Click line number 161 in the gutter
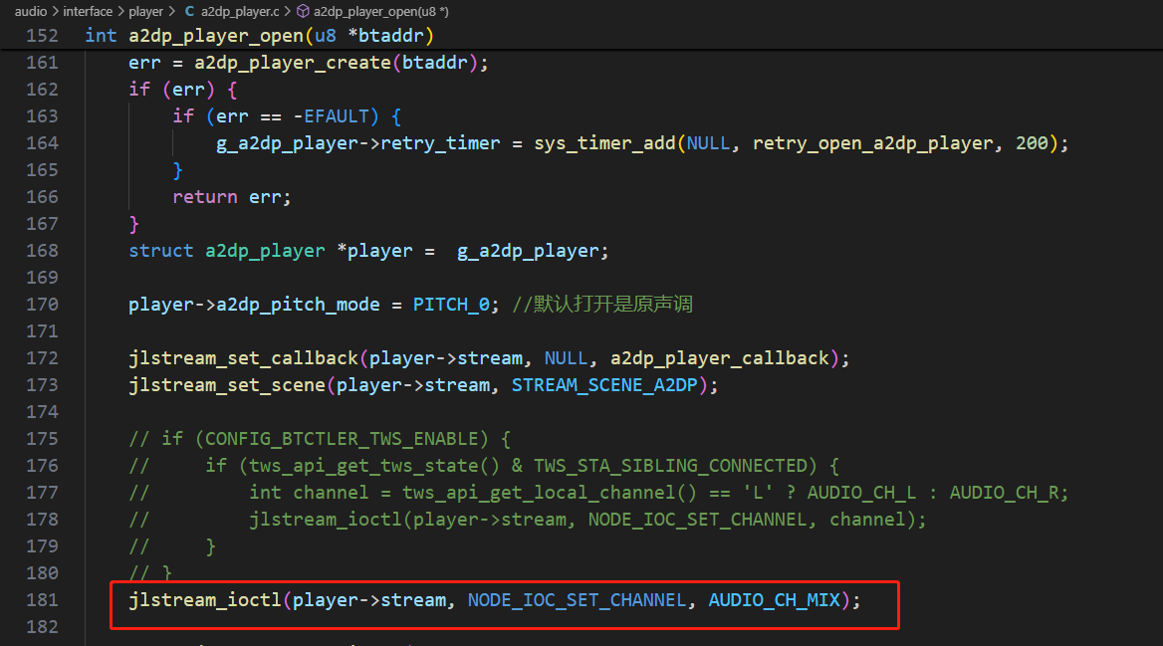Image resolution: width=1163 pixels, height=646 pixels. tap(42, 63)
